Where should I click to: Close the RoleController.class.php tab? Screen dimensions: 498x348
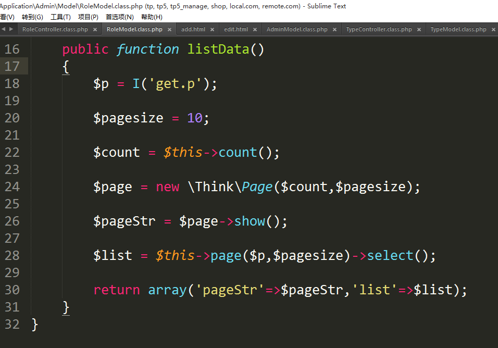(95, 30)
